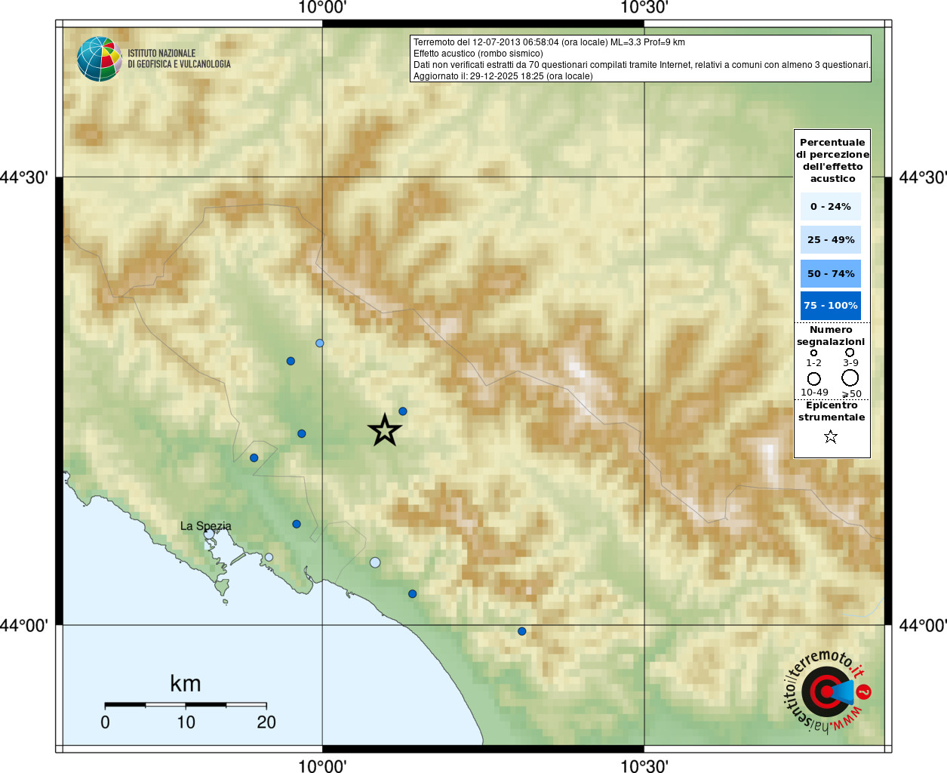Click the 10-49 reports legend circle
This screenshot has width=947, height=773.
click(x=813, y=378)
